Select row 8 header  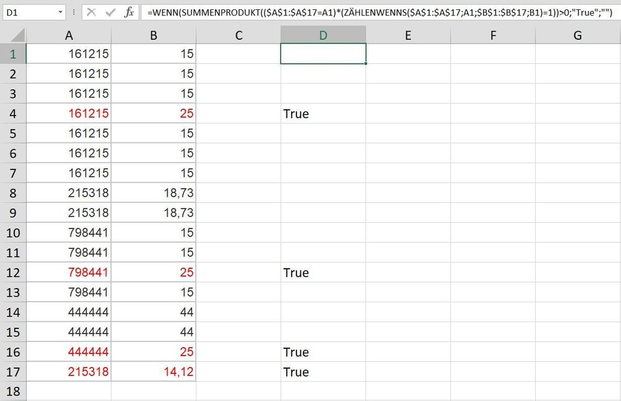(x=13, y=193)
